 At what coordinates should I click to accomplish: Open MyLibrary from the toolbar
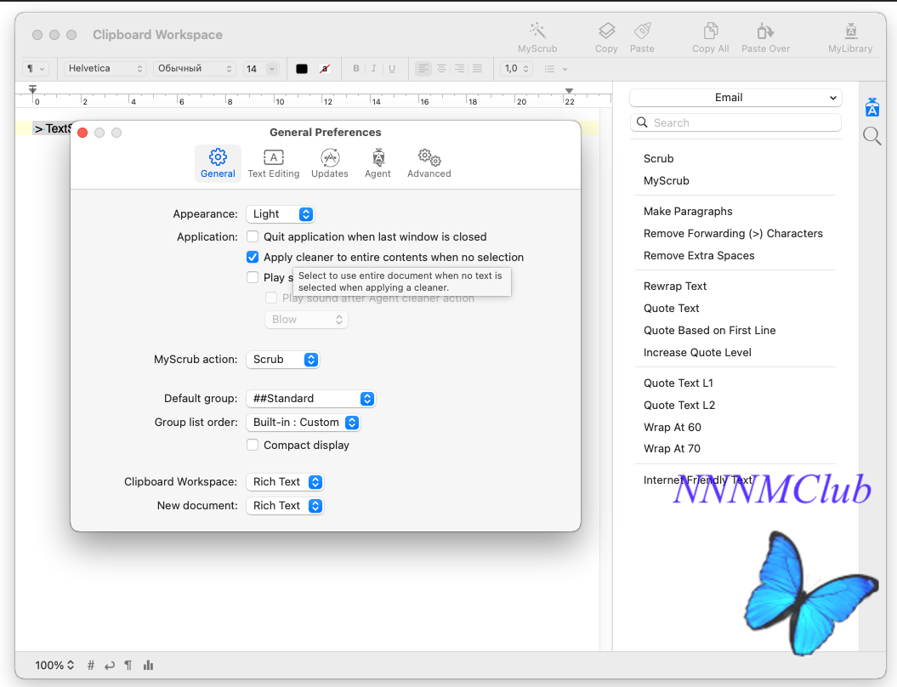(x=850, y=37)
